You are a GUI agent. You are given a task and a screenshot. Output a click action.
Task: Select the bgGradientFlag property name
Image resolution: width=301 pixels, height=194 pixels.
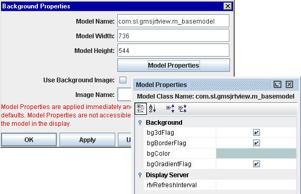(x=169, y=164)
